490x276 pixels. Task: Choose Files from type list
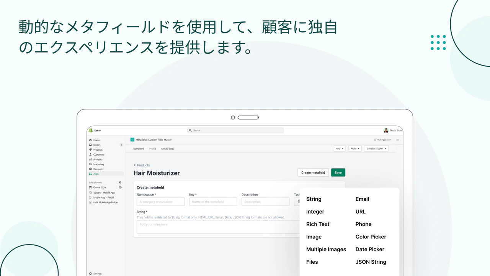pyautogui.click(x=312, y=262)
